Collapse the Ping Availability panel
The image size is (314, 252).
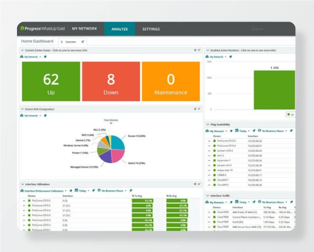click(208, 125)
